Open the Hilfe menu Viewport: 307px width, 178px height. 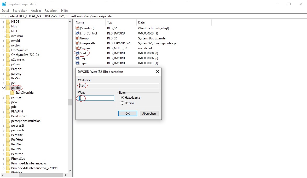pyautogui.click(x=64, y=10)
